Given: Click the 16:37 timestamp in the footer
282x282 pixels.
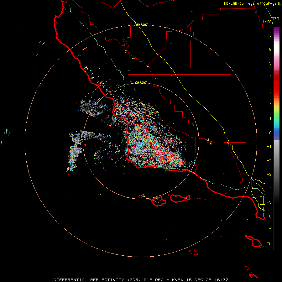Looking at the screenshot, I should click(222, 280).
